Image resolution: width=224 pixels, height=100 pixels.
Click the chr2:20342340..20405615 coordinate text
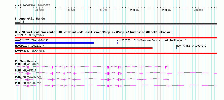click(x=32, y=6)
